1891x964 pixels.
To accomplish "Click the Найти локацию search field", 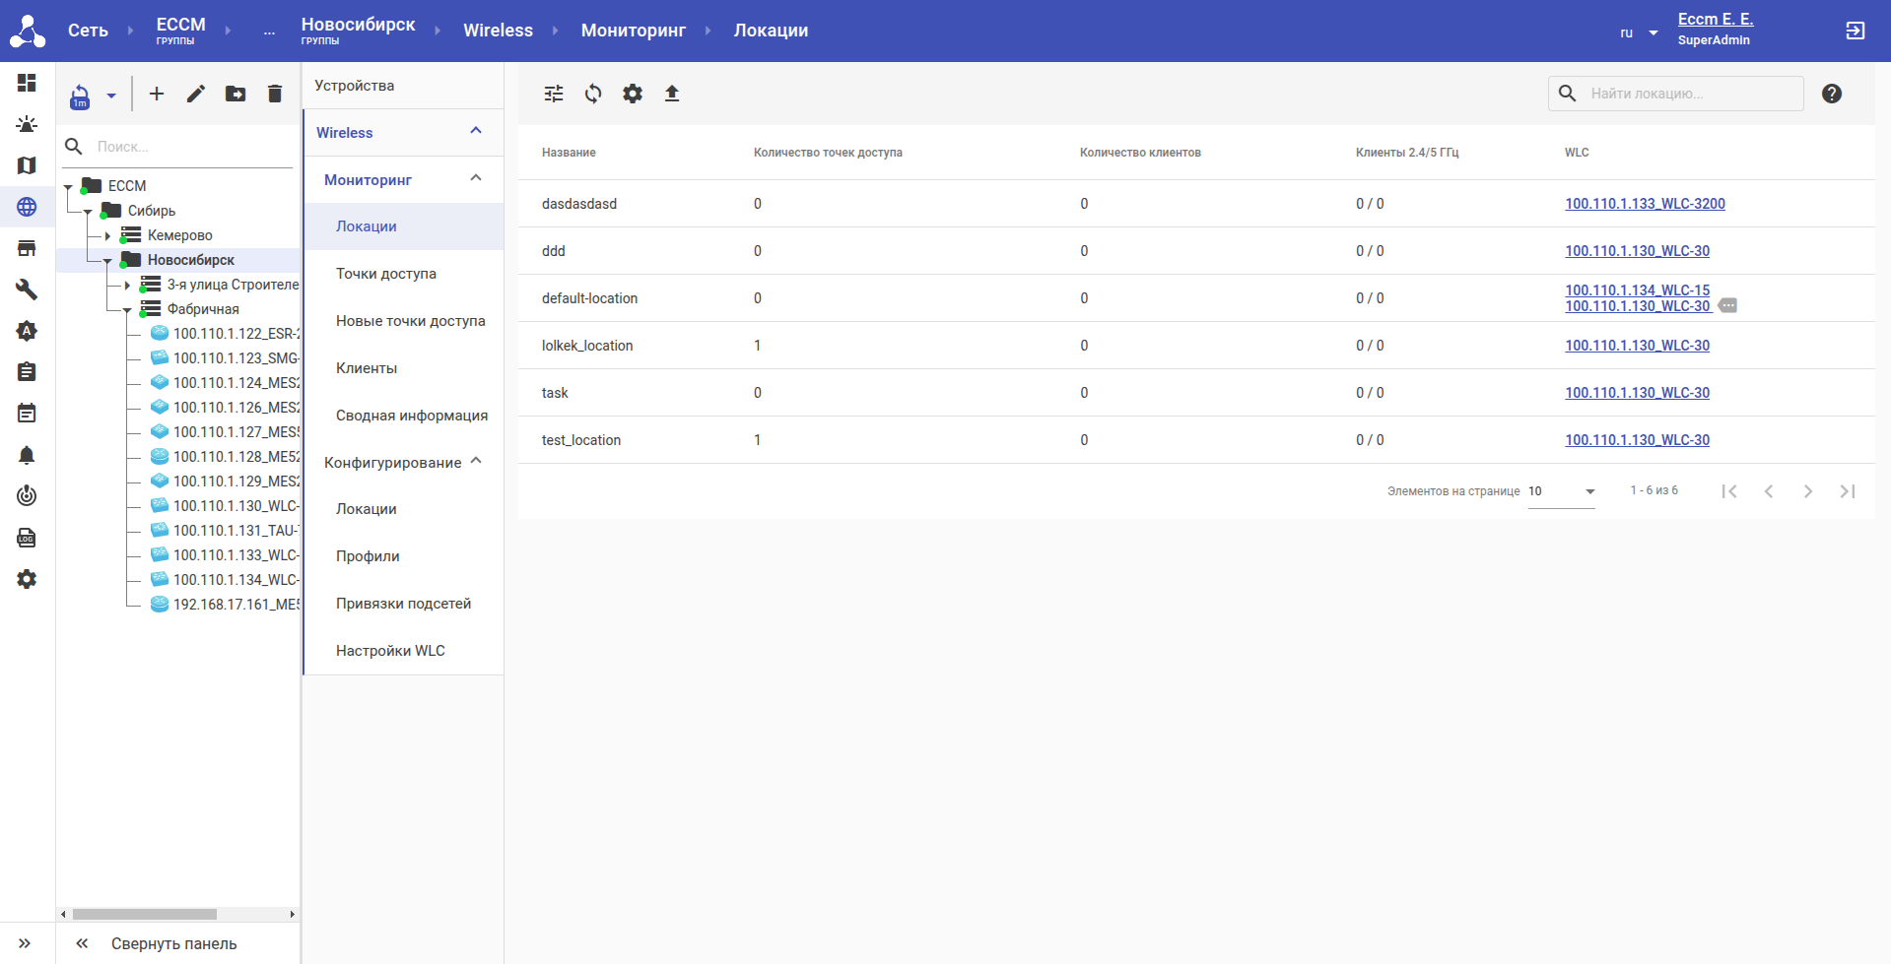I will click(1692, 94).
